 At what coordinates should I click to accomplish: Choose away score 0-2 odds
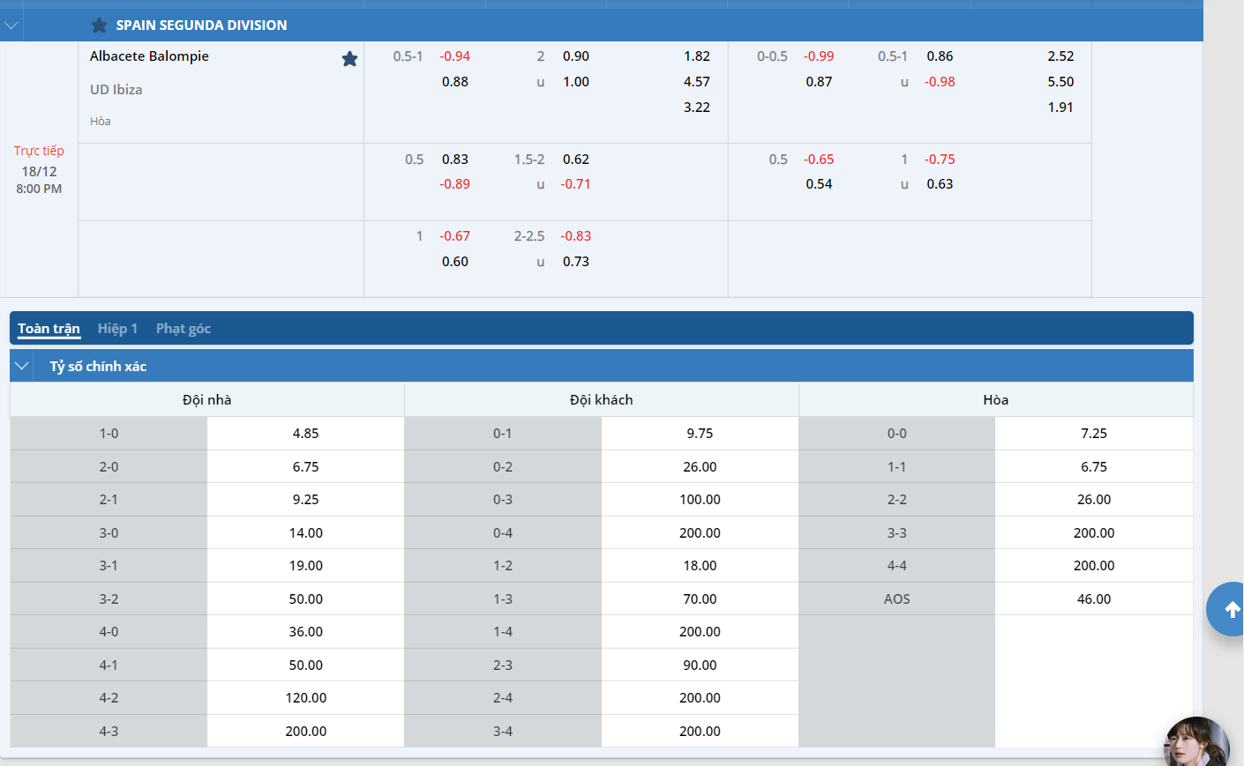click(700, 467)
